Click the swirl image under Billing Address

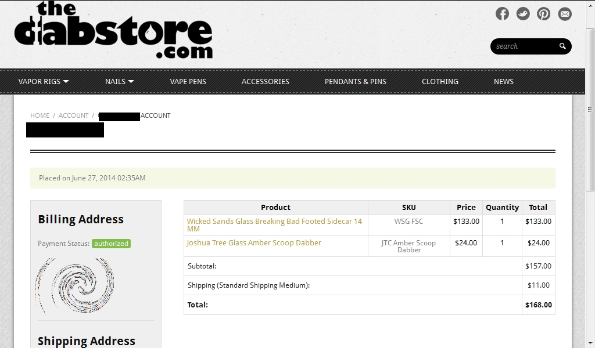click(x=75, y=286)
